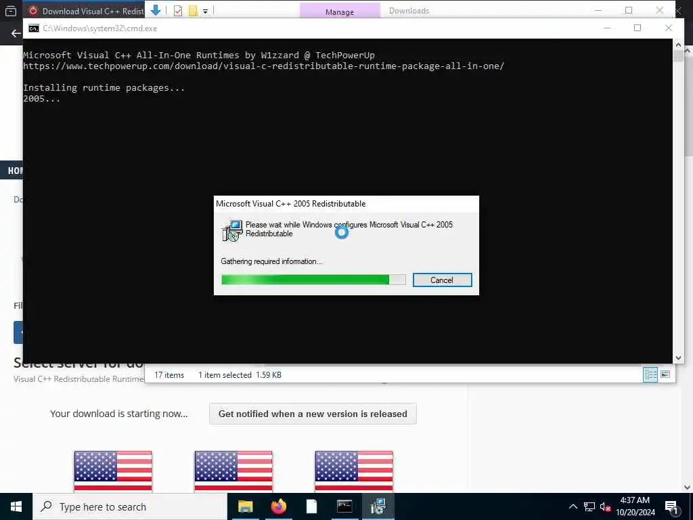The image size is (693, 520).
Task: Click the 'Installing runtime packages...' line
Action: (x=104, y=87)
